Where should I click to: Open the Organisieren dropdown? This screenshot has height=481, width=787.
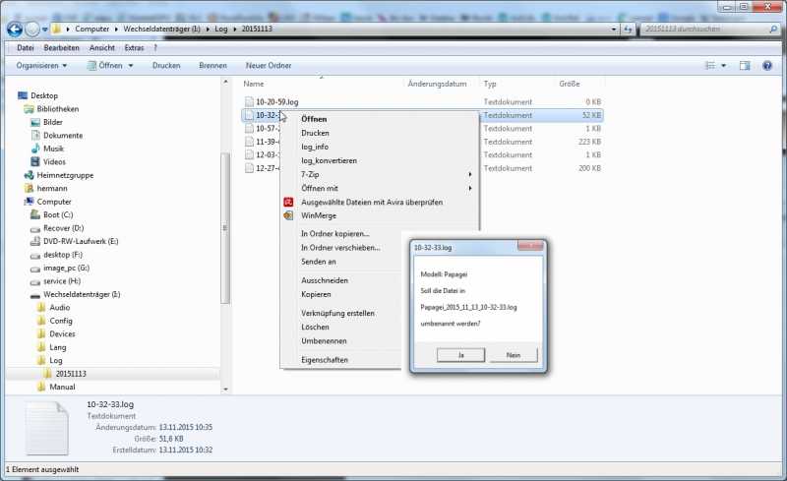[x=41, y=65]
